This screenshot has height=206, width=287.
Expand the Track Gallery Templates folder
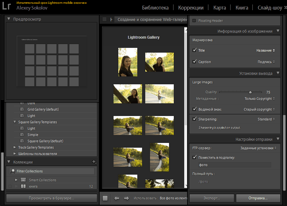[15, 147]
